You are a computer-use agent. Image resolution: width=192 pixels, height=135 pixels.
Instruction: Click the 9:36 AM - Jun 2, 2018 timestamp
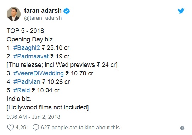point(33,117)
